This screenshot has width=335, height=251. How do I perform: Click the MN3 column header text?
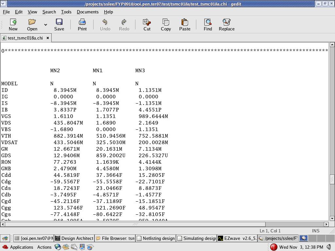[x=140, y=71]
